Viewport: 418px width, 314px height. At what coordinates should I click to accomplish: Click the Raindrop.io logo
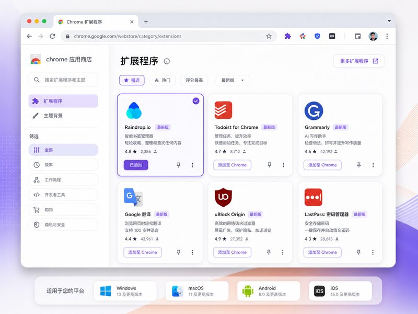click(x=134, y=110)
